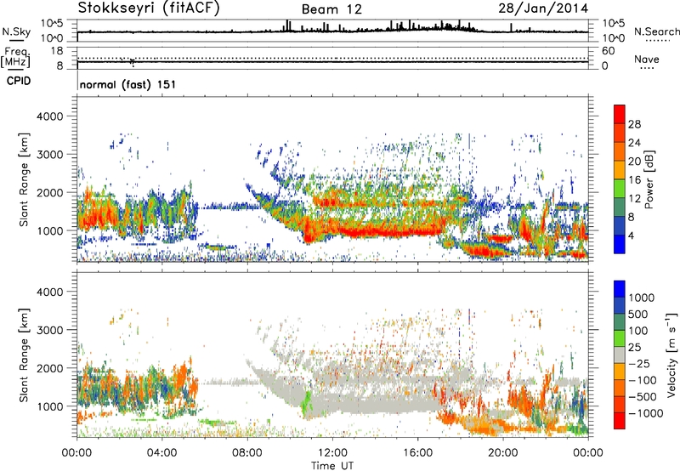Click the N.Search legend label
The image size is (680, 471).
click(656, 31)
